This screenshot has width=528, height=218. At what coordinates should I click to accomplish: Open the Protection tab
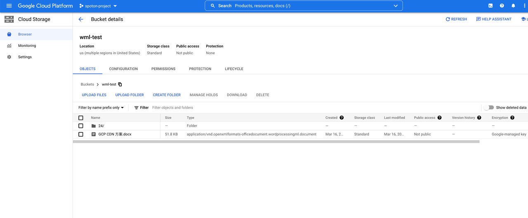(x=200, y=69)
